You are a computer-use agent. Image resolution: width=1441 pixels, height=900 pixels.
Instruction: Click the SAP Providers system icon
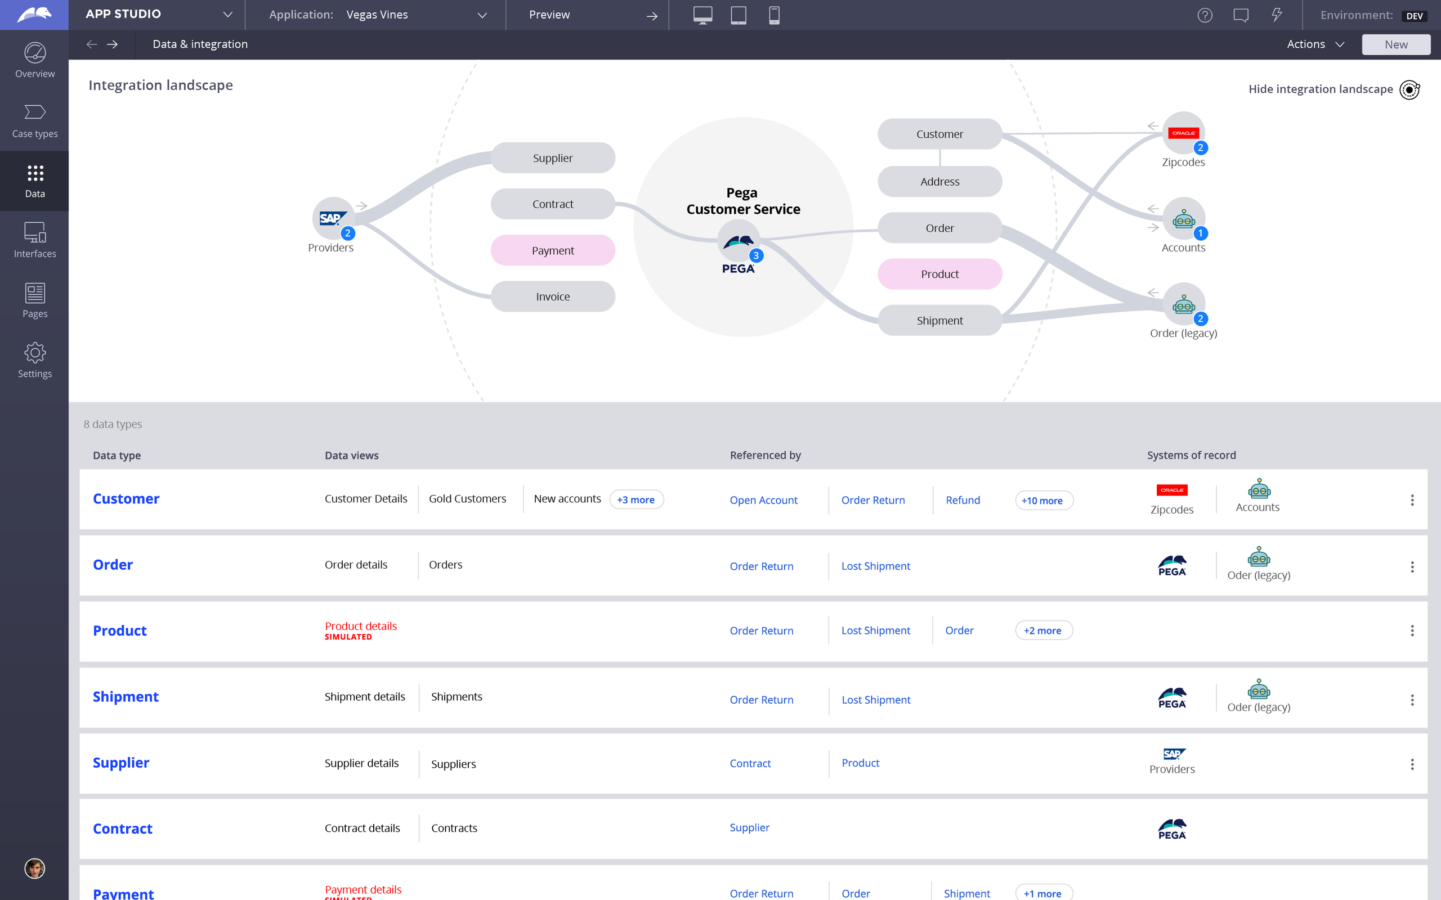(x=333, y=218)
